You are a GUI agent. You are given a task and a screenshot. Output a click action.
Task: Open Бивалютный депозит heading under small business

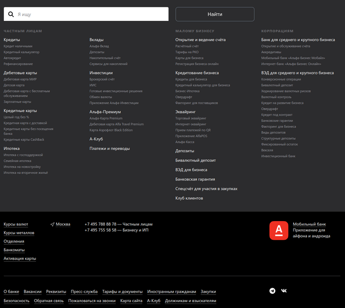tap(196, 160)
